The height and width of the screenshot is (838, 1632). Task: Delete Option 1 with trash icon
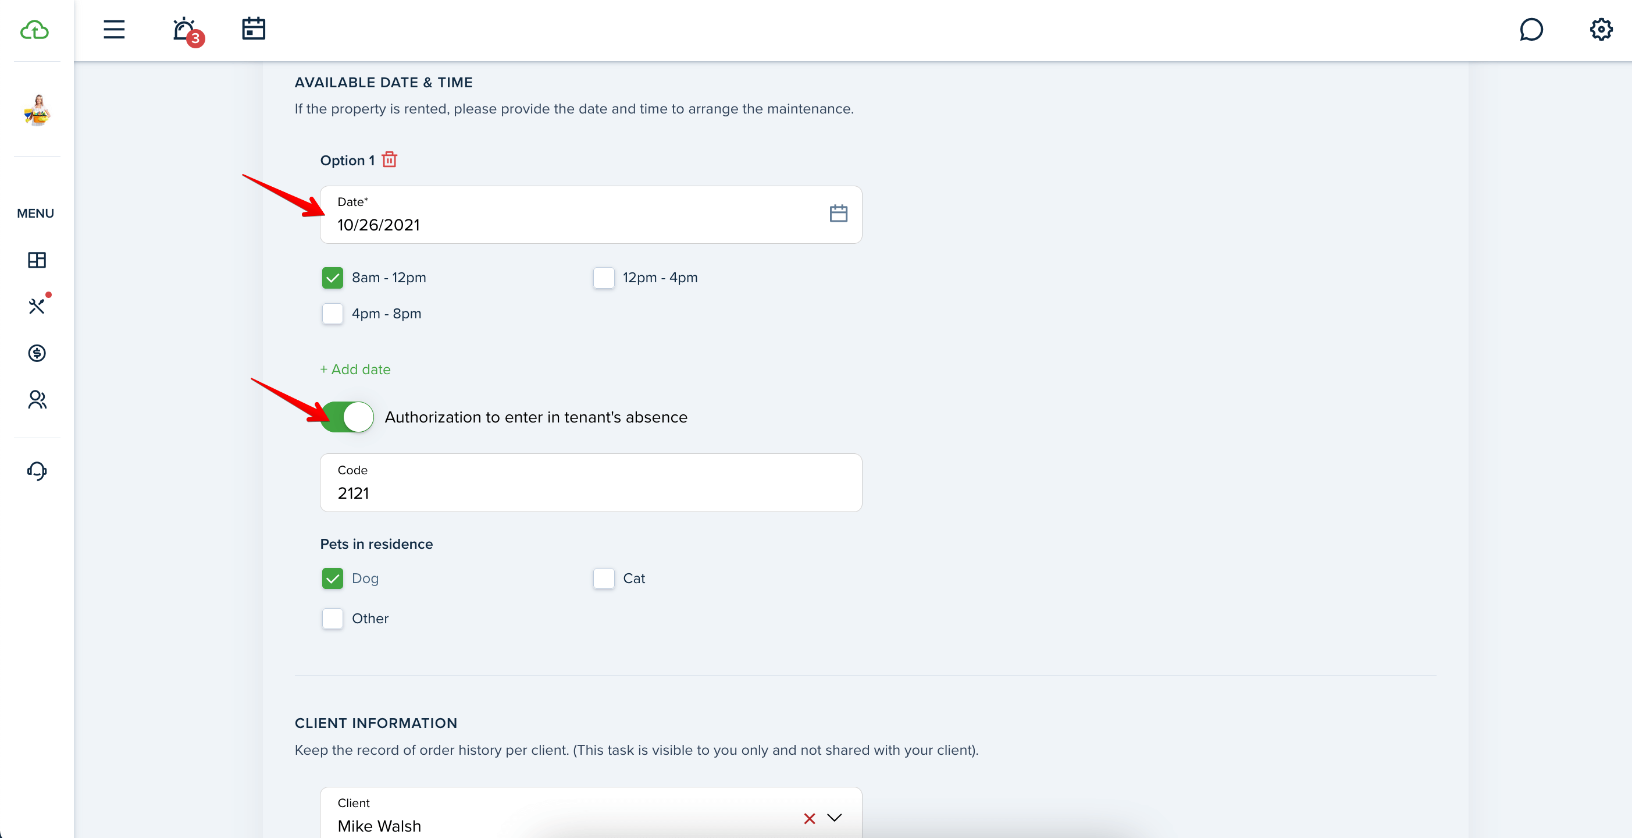click(390, 159)
